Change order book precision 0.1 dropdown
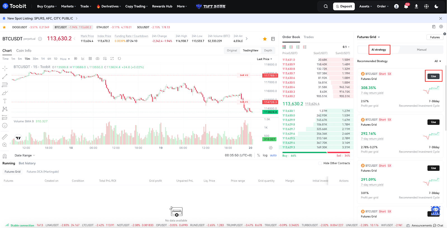This screenshot has height=228, width=447. click(x=346, y=47)
